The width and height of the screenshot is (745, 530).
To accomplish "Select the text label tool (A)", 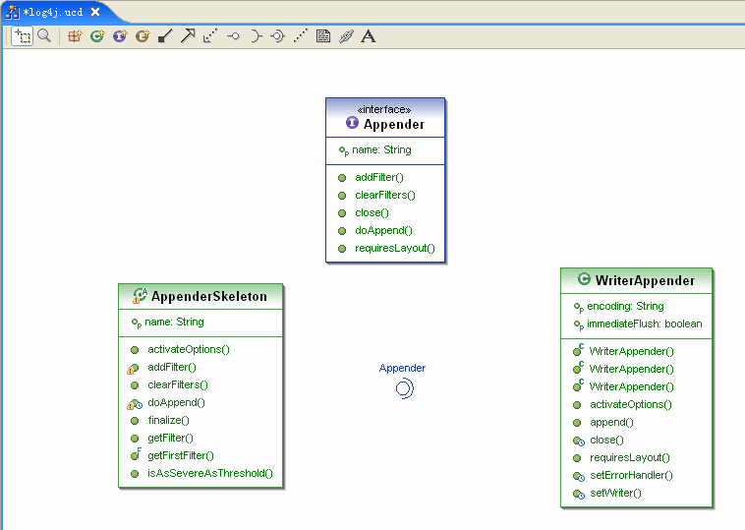I will 369,36.
